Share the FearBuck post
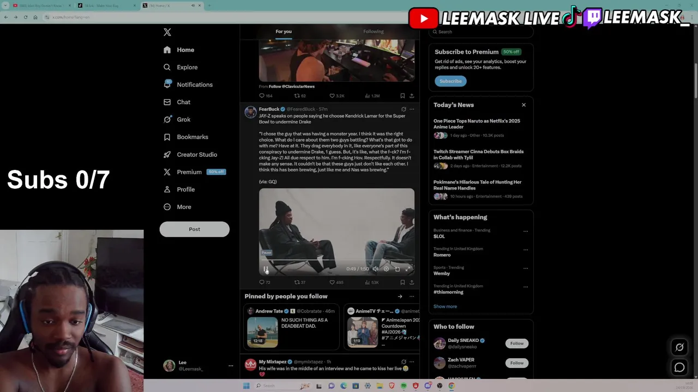Screen dimensions: 698x392 point(412,282)
